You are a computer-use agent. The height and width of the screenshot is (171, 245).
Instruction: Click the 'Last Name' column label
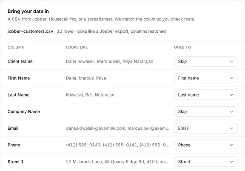18,95
